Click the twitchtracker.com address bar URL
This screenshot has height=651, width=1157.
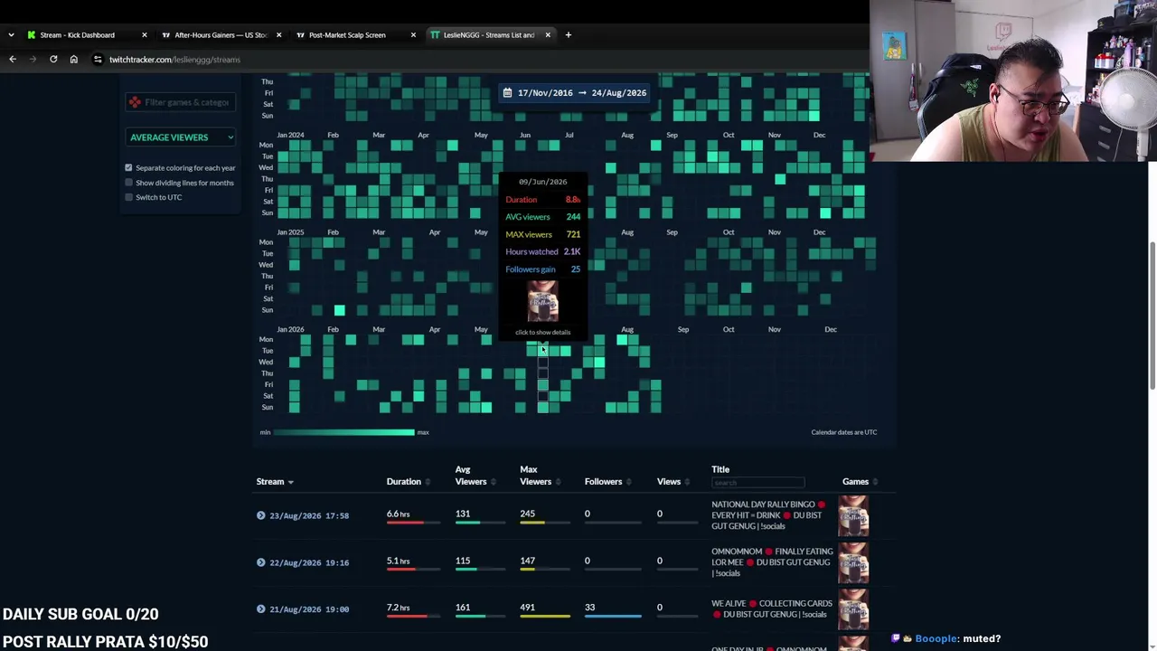175,60
